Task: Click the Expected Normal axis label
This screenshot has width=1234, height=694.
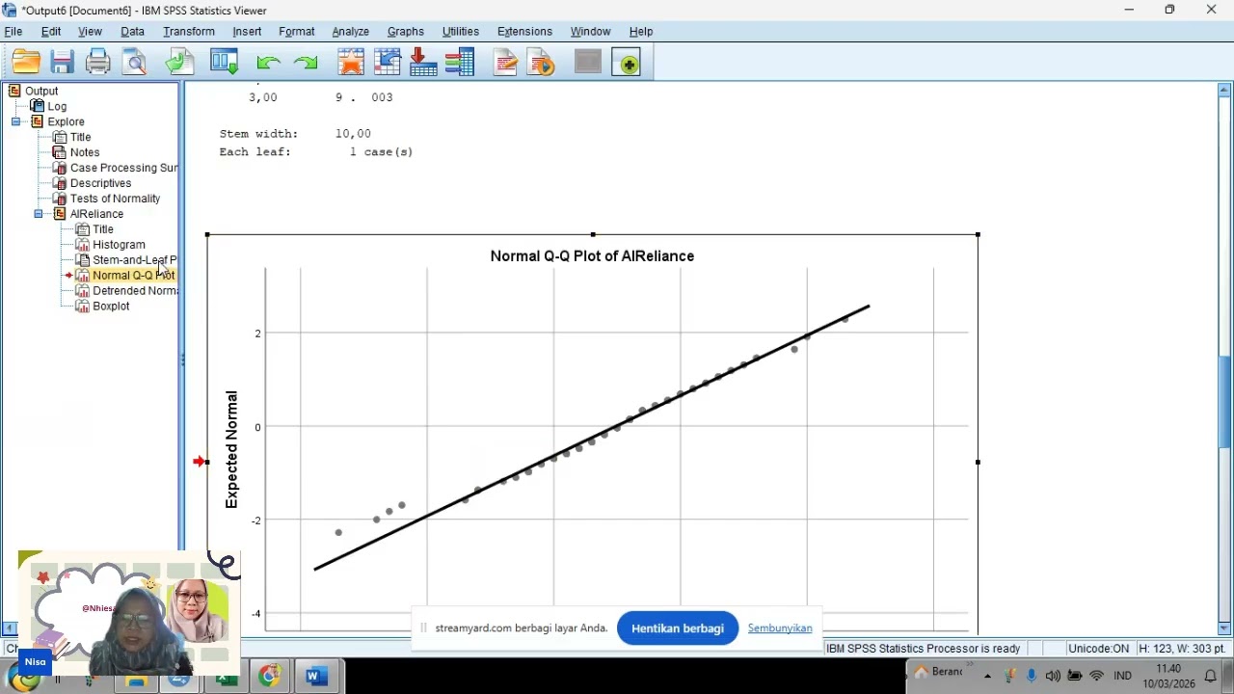Action: (231, 449)
